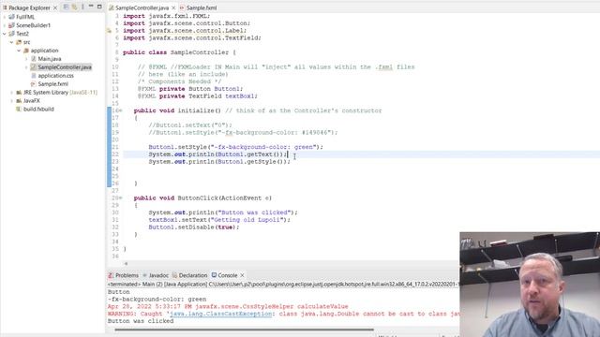Click the terminated Main (2) console header

[x=282, y=285]
